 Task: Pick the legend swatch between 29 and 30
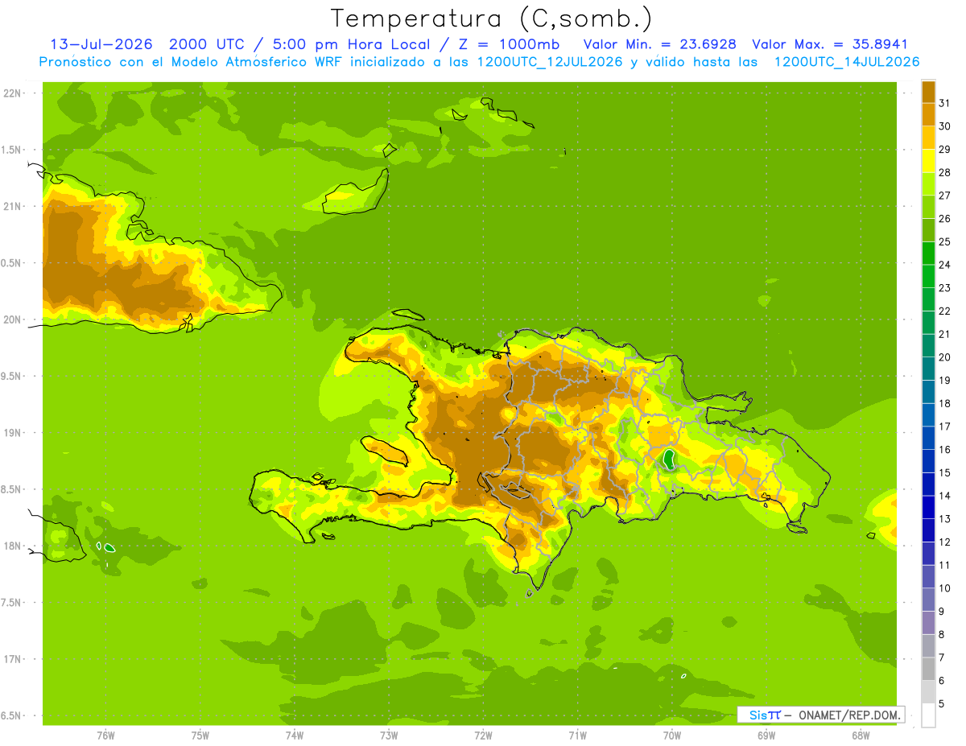[928, 138]
